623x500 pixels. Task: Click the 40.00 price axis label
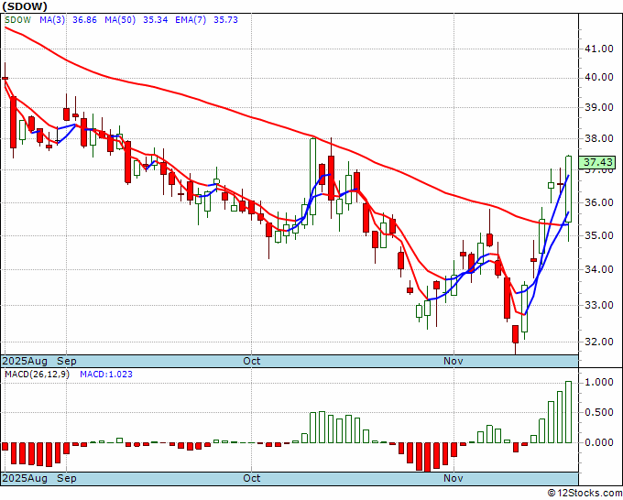599,77
